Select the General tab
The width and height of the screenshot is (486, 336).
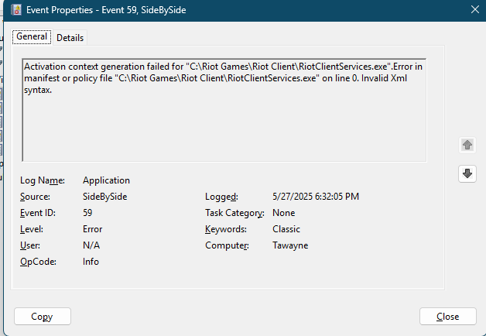tap(32, 36)
